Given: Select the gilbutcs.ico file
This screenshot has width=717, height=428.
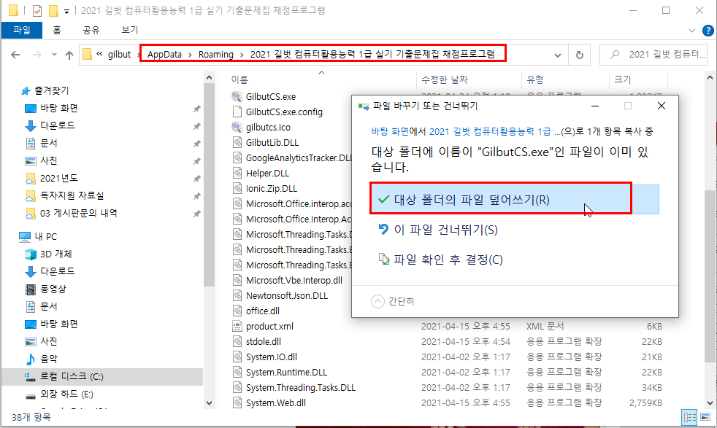Looking at the screenshot, I should point(267,127).
